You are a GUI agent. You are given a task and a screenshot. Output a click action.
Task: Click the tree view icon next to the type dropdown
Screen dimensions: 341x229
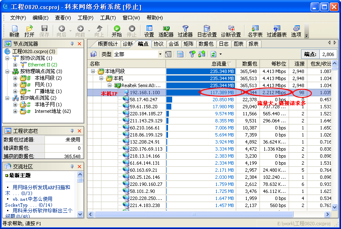[168, 54]
